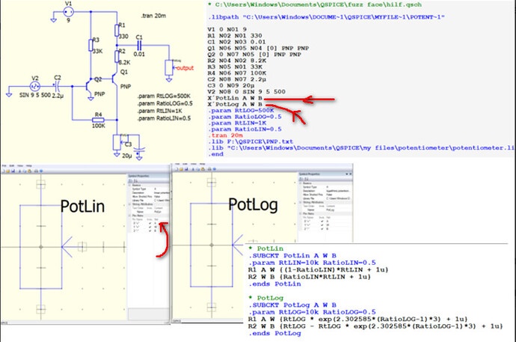Select the .tran 20m directive in schematic
The image size is (516, 342).
(x=153, y=16)
